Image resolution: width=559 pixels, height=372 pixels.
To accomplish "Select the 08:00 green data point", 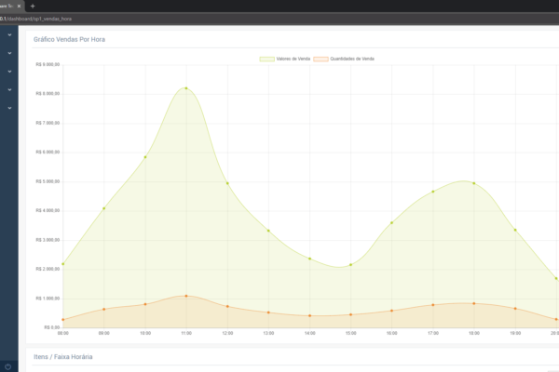I will click(x=63, y=264).
